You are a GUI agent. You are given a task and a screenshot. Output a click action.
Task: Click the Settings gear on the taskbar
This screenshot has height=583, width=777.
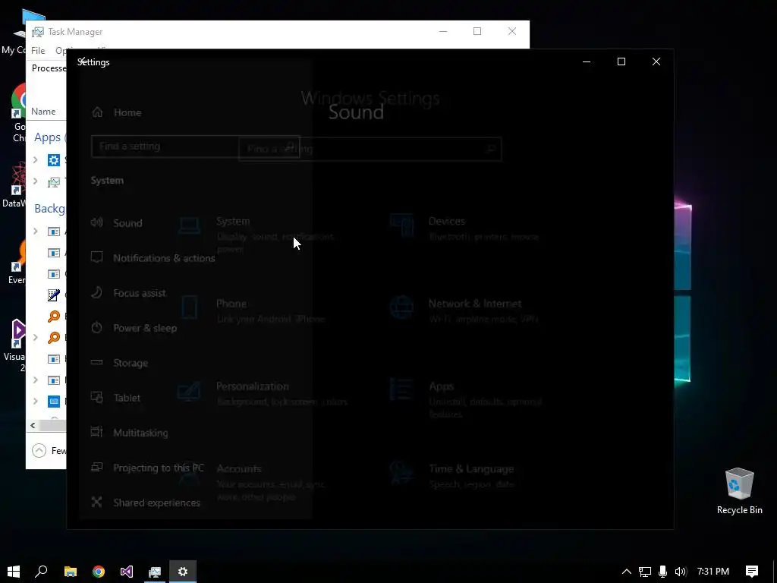pos(183,572)
